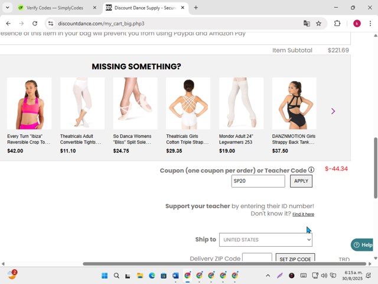Open site information icon beside the URL
The image size is (378, 284).
coord(51,24)
